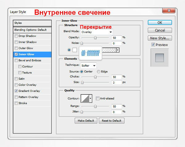The height and width of the screenshot is (147, 185).
Task: Enable the Color Overlay checkbox
Action: click(x=16, y=85)
